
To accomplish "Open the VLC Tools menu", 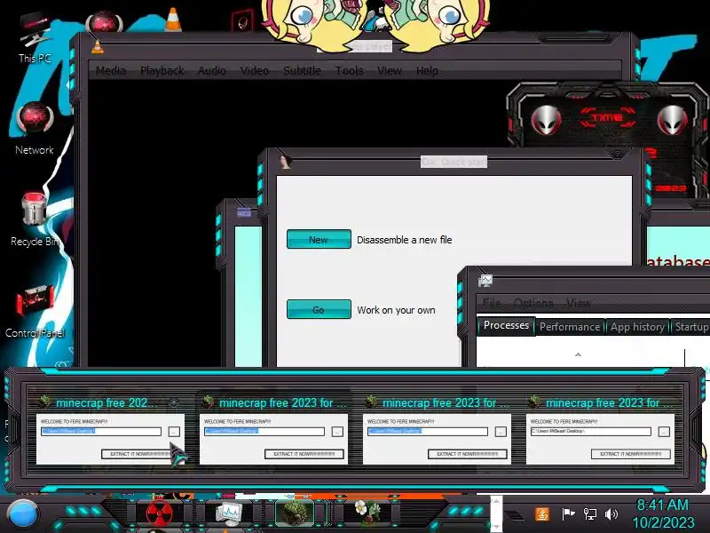I will (349, 71).
